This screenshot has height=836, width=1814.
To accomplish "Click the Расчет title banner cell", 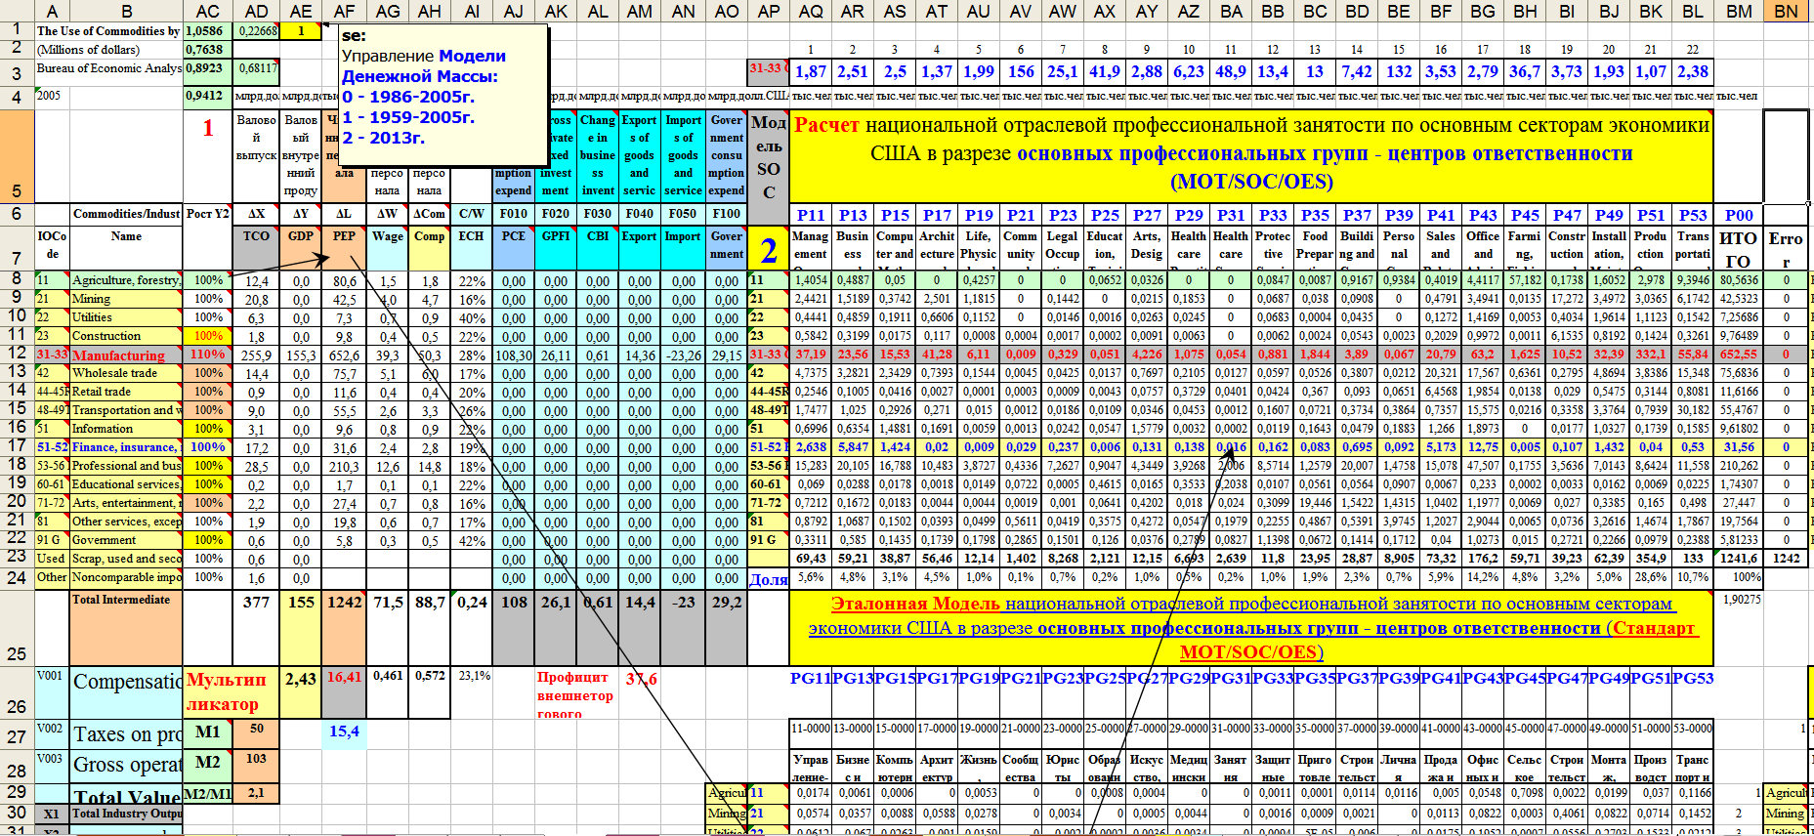I will point(1250,153).
